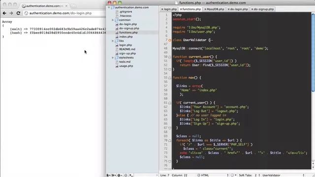Open do-login.php in project drawer
The height and width of the screenshot is (177, 315).
[x=128, y=24]
